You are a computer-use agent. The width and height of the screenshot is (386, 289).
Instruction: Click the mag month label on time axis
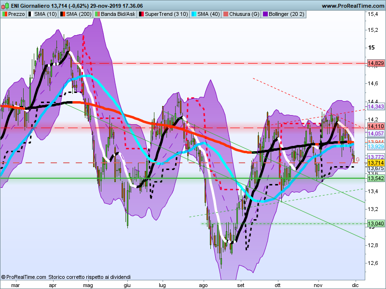click(x=88, y=285)
